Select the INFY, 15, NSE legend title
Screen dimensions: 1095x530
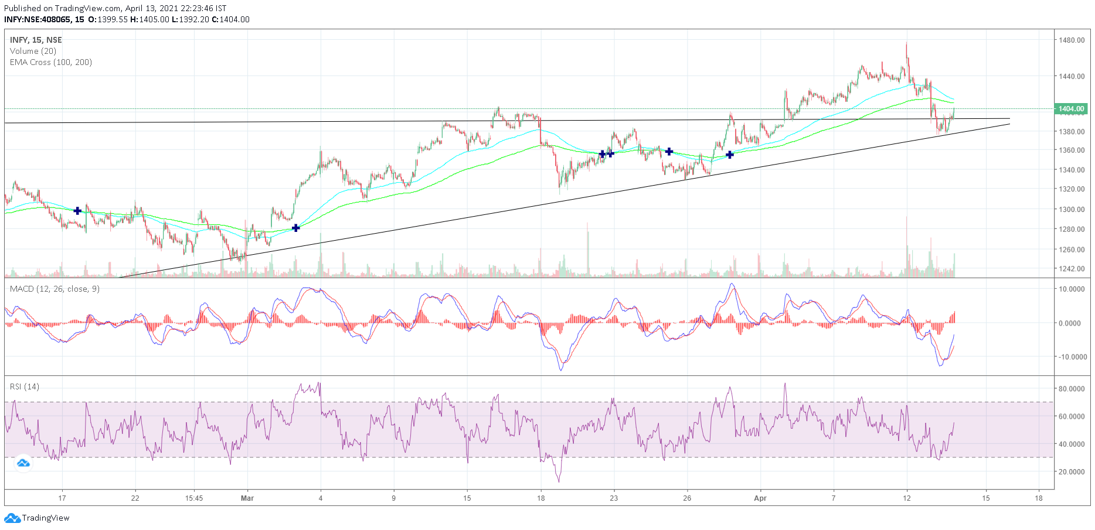[36, 40]
